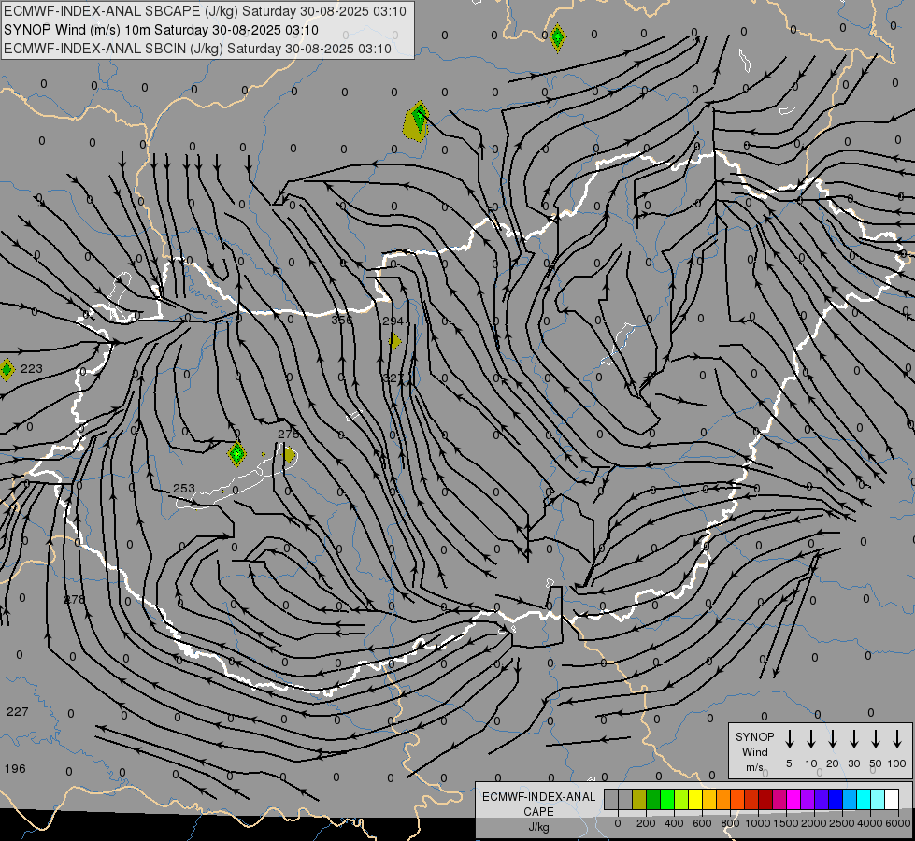Click the SBCAPE title line in header
The height and width of the screenshot is (841, 915).
tap(205, 11)
